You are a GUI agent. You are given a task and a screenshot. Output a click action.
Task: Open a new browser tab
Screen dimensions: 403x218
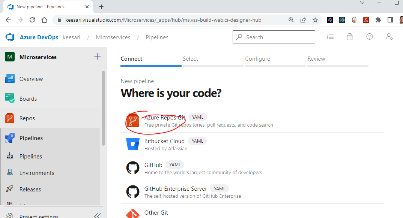[x=101, y=7]
